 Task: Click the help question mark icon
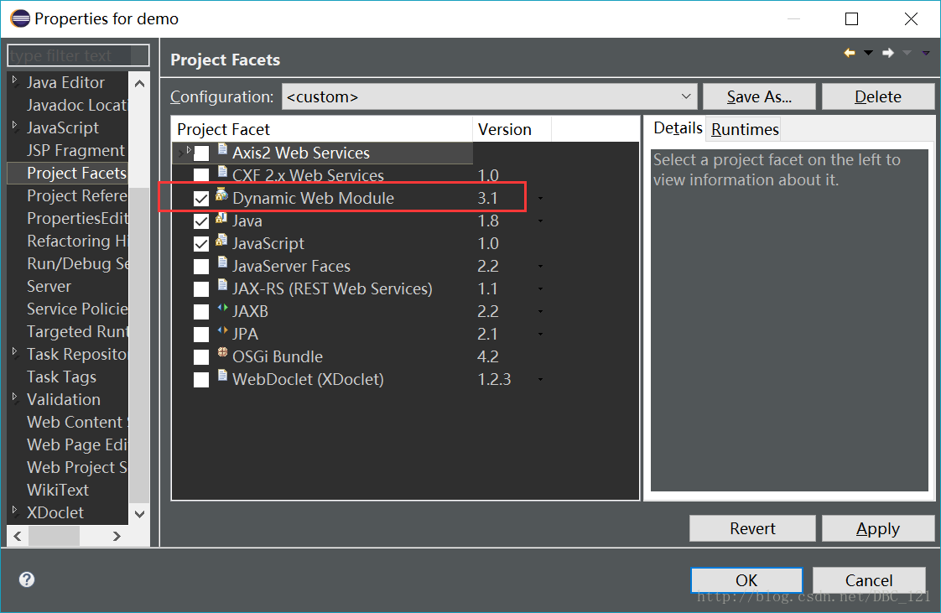(x=27, y=579)
